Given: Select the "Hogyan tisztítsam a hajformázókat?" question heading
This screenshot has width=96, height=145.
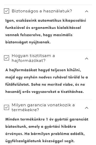Looking at the screenshot, I should [x=33, y=58].
